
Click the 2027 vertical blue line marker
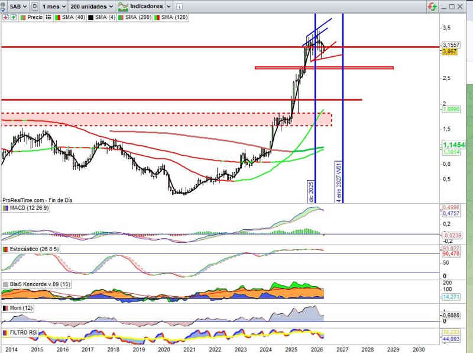343,118
